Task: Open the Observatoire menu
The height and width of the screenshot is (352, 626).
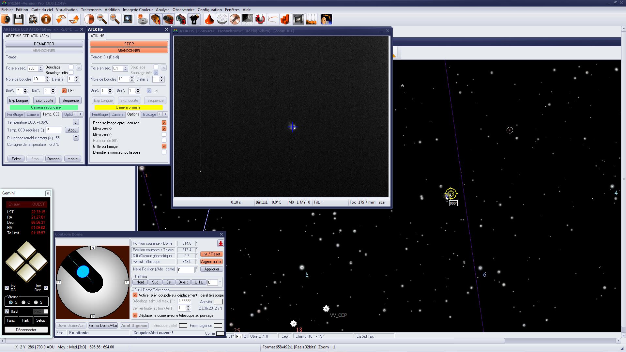Action: pyautogui.click(x=183, y=10)
